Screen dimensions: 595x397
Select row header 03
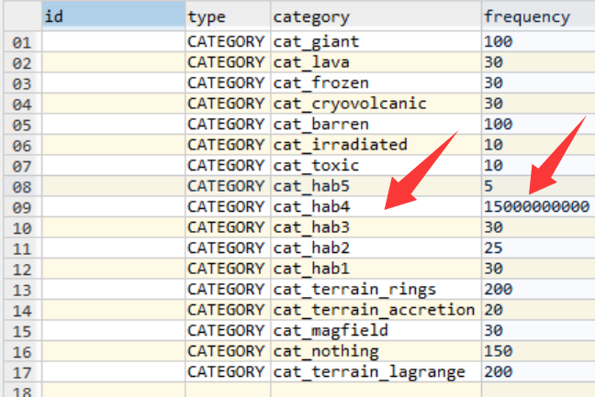click(x=22, y=83)
